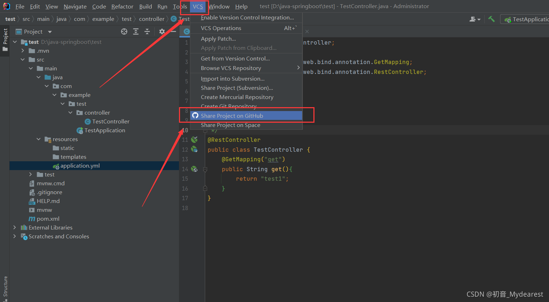Click the collapse all icon in Project panel

tap(147, 31)
